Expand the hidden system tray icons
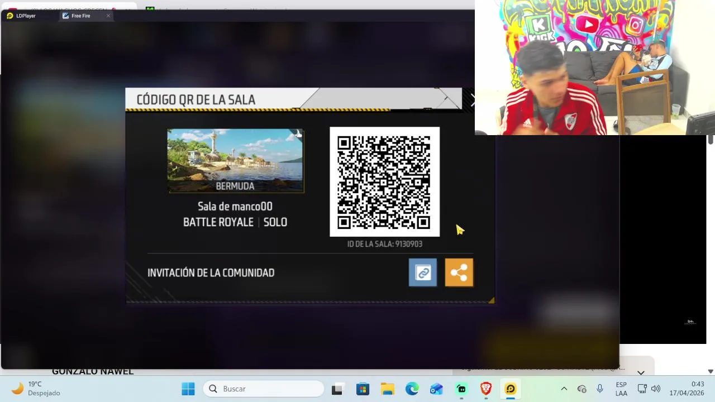The width and height of the screenshot is (715, 402). [x=564, y=389]
